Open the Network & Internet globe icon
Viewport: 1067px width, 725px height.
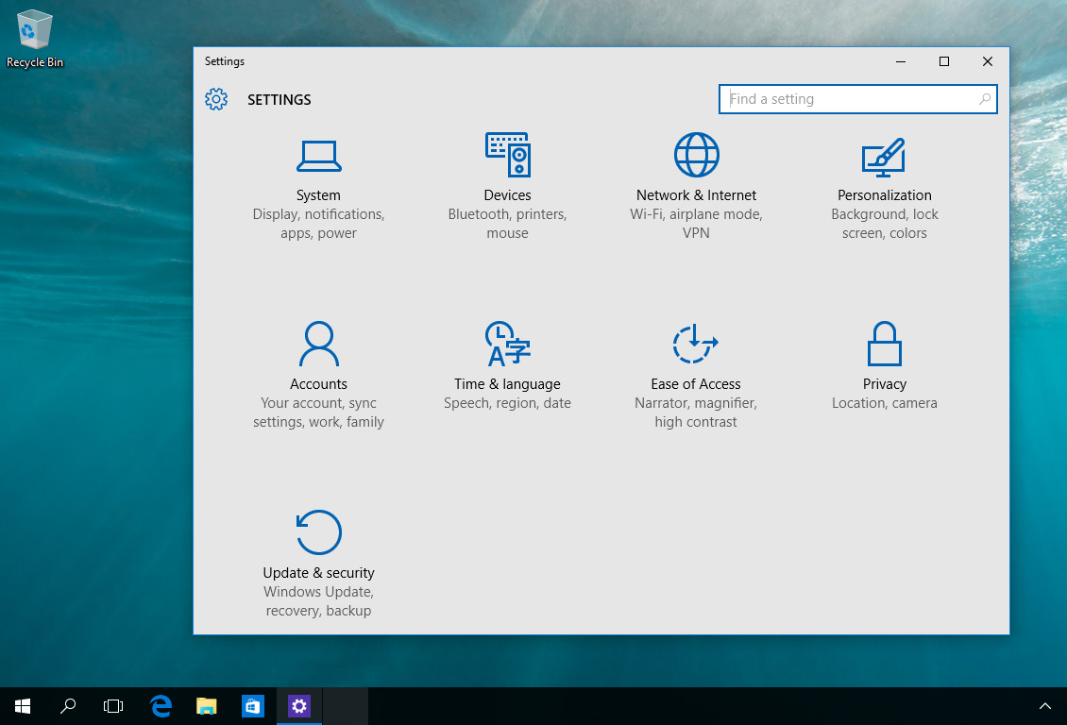point(696,155)
